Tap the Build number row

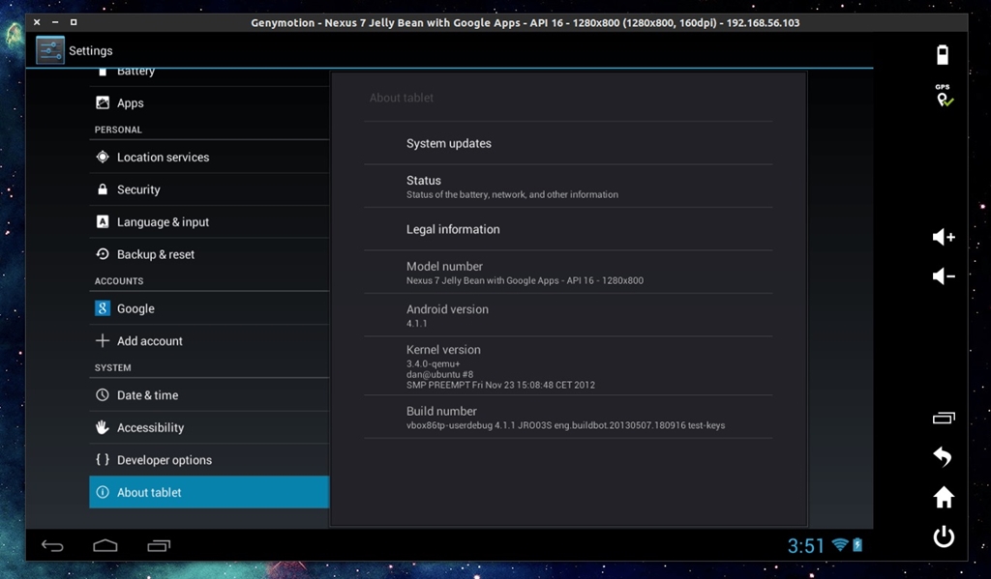pyautogui.click(x=568, y=417)
